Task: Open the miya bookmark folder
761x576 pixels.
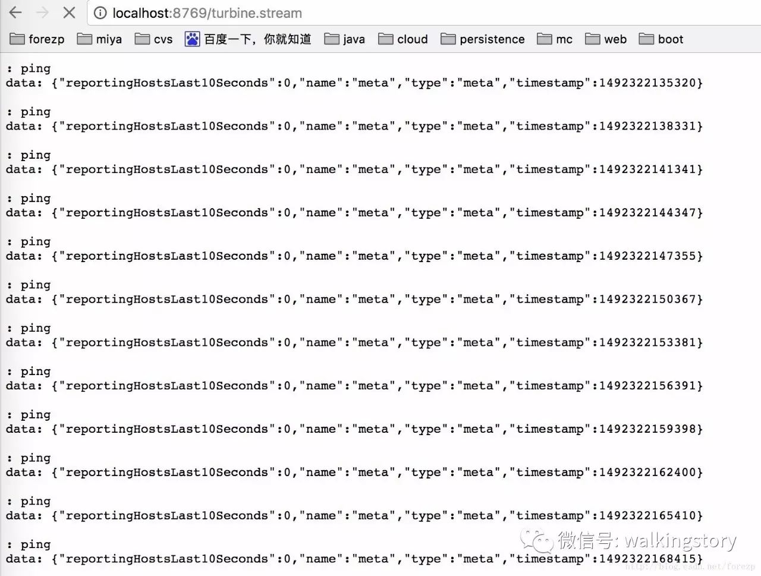Action: coord(99,39)
